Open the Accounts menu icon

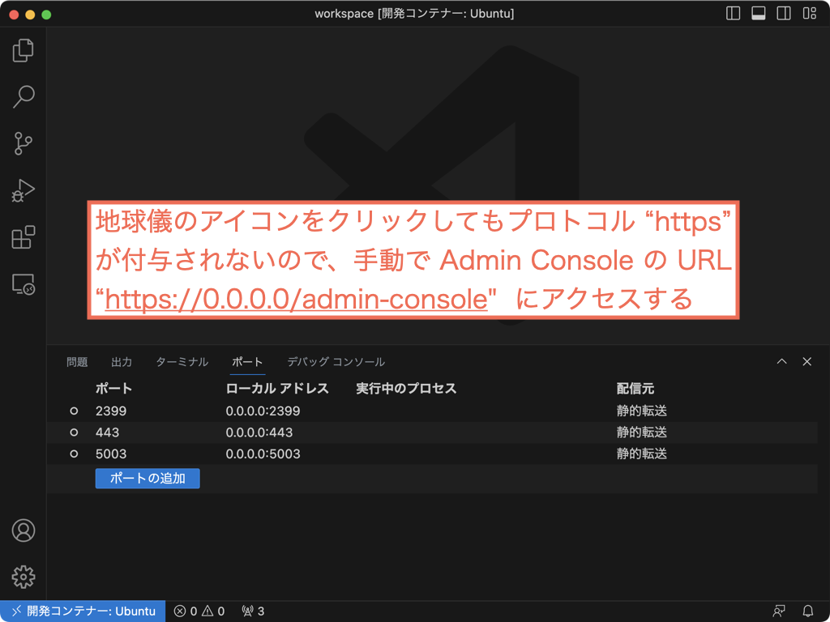coord(24,530)
